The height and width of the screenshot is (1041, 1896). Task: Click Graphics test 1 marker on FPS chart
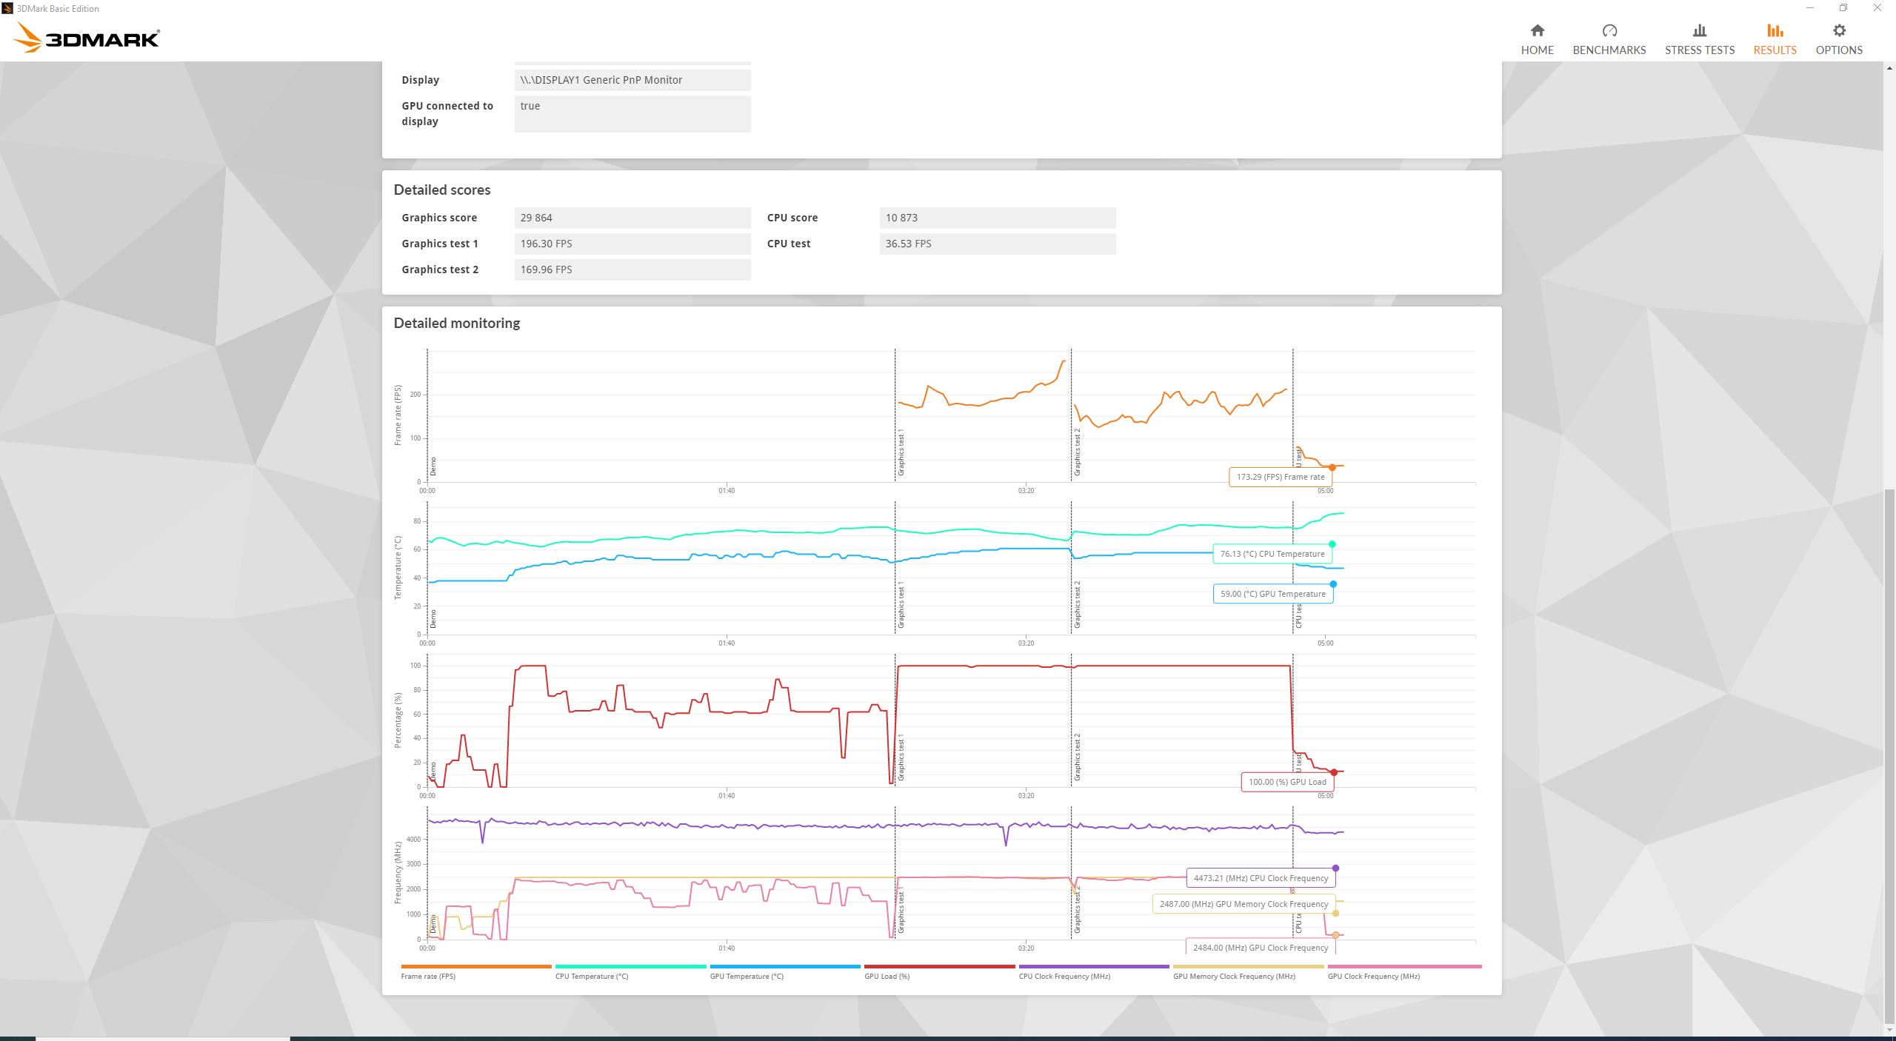pos(901,452)
